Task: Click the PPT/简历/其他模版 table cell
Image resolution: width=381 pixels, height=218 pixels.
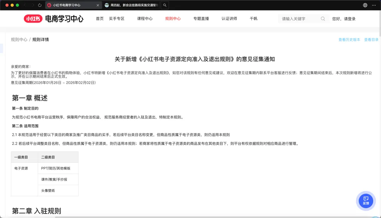Action: pos(58,168)
